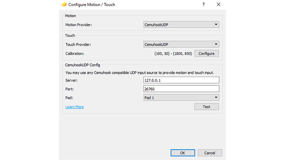285x160 pixels.
Task: Click the Test button
Action: [206, 107]
